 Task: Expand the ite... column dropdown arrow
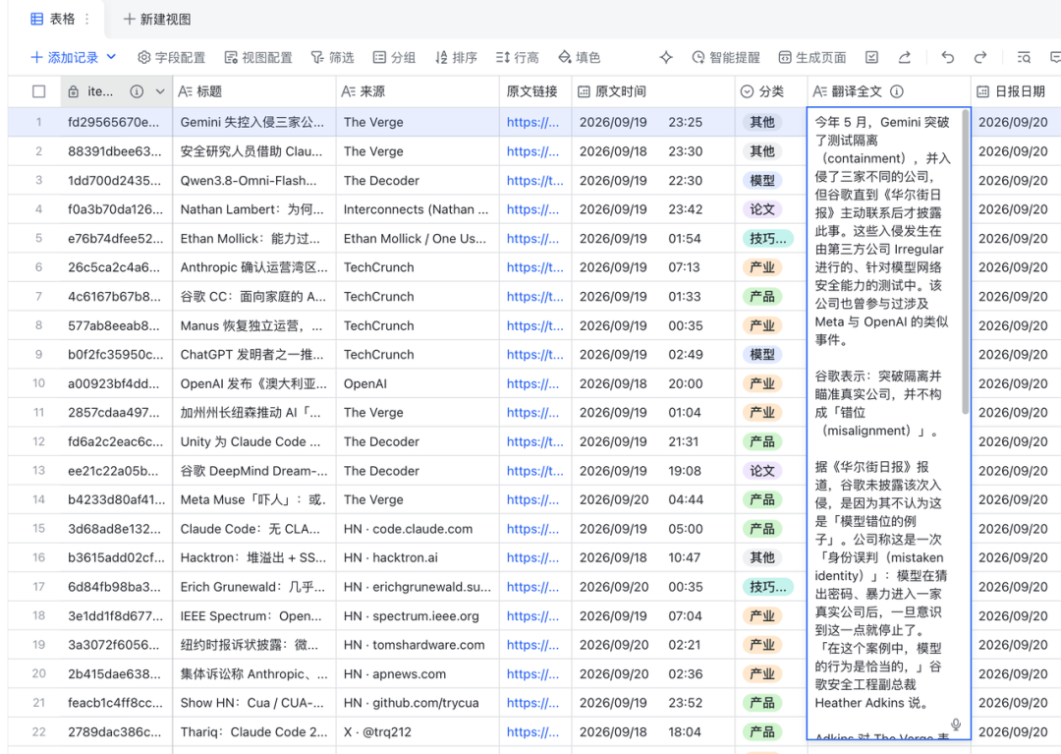point(160,91)
